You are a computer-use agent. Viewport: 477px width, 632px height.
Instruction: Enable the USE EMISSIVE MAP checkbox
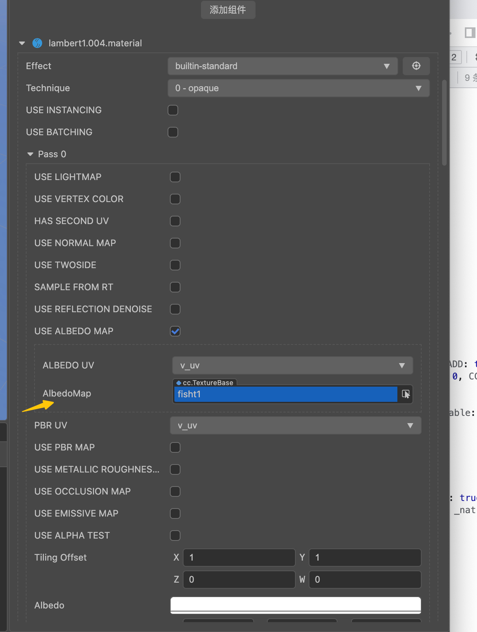coord(175,513)
